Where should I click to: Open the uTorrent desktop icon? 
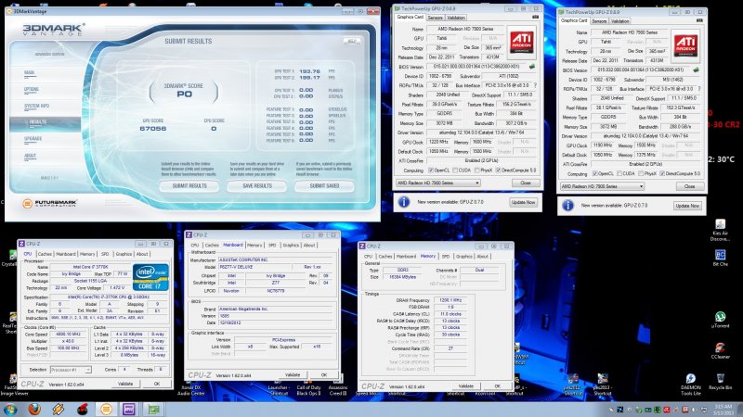720,320
